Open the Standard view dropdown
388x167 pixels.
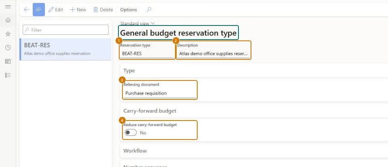(137, 23)
